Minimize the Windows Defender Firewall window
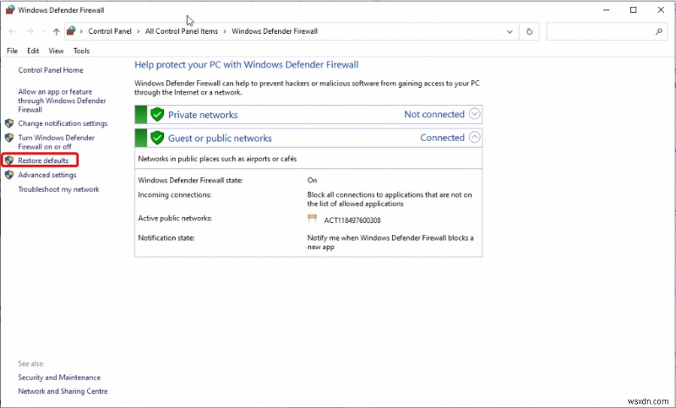The height and width of the screenshot is (408, 676). pyautogui.click(x=606, y=9)
